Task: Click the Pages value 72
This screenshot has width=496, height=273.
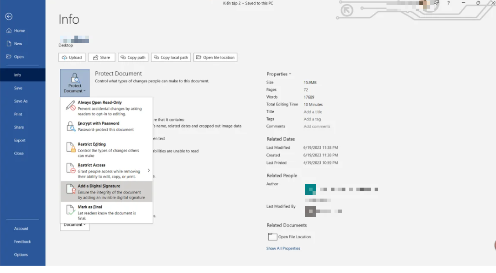Action: pos(306,90)
